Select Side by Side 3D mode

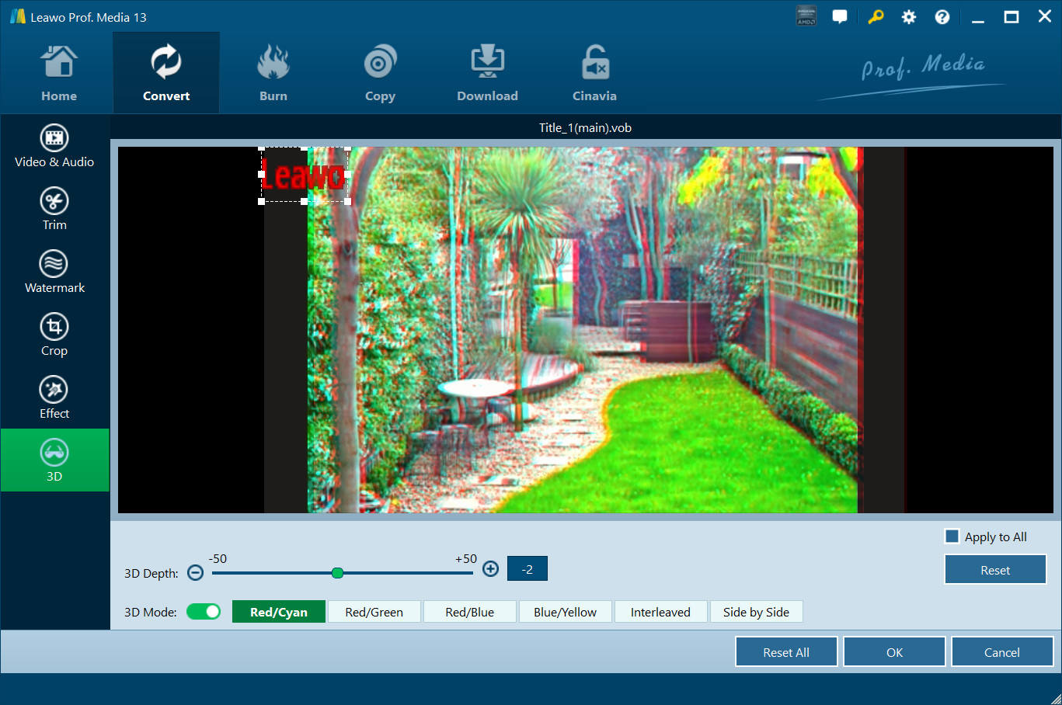(x=757, y=612)
